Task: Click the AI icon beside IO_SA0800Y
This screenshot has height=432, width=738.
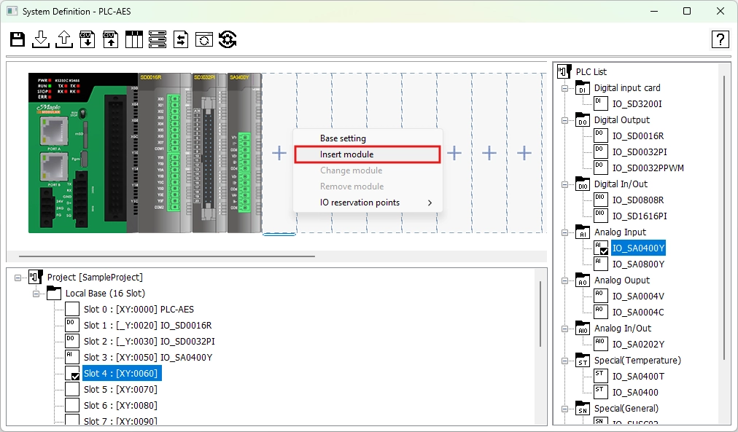Action: coord(601,264)
